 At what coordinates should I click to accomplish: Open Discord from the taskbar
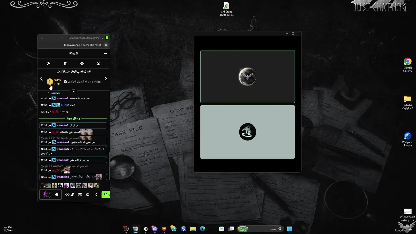[155, 229]
